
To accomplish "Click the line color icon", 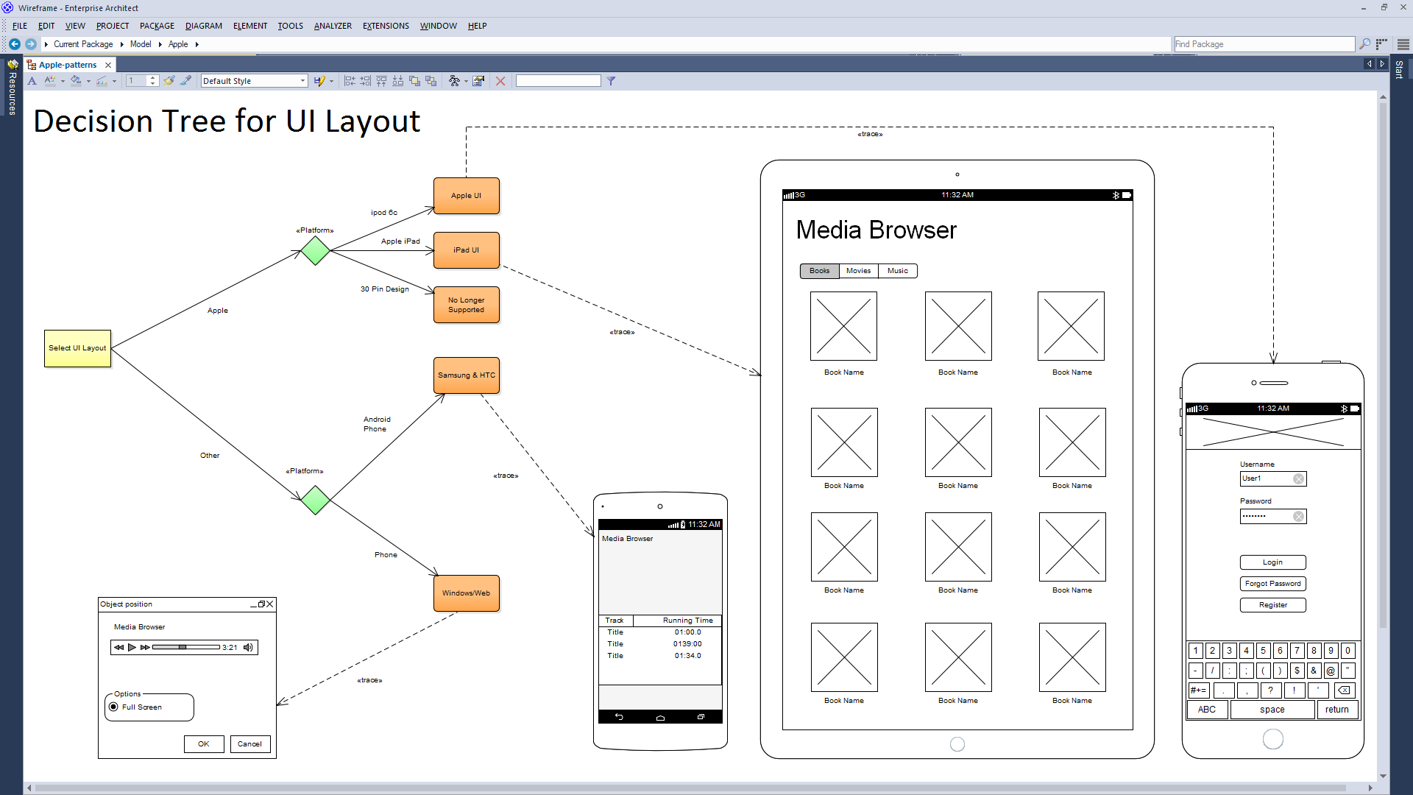I will coord(102,81).
